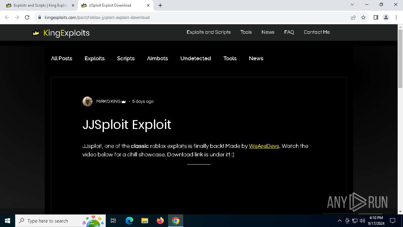Bookmark this page with the star icon

click(x=363, y=17)
